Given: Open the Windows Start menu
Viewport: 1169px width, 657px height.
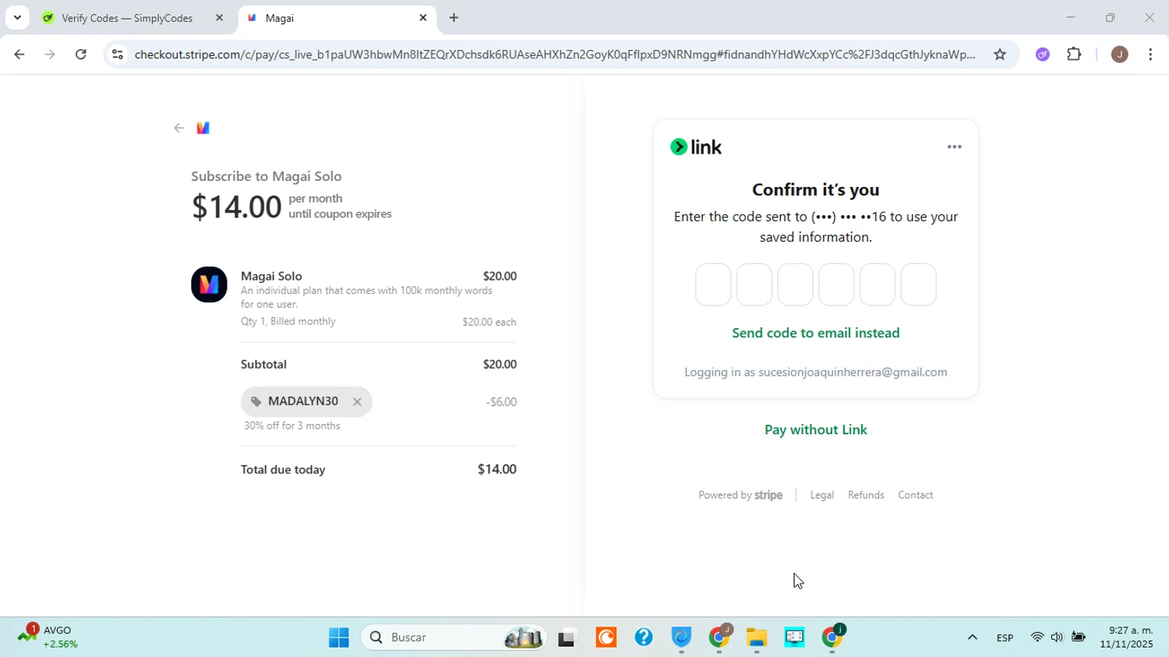Looking at the screenshot, I should click(338, 638).
